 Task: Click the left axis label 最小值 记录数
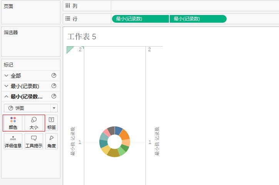[x=73, y=142]
